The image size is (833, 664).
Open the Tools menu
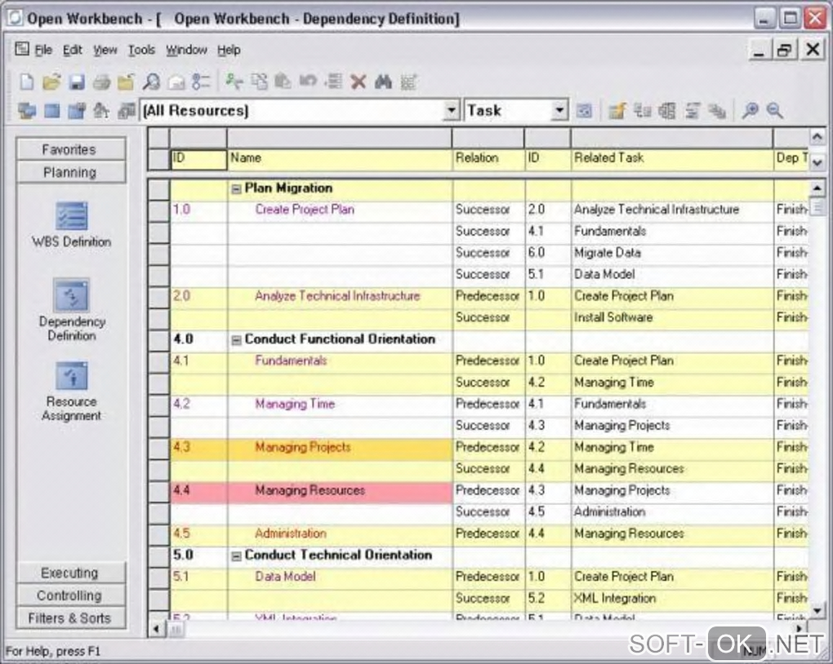[x=141, y=50]
